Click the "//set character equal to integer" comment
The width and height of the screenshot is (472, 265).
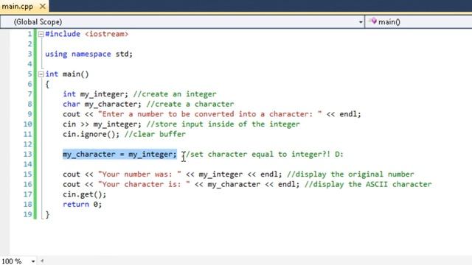(x=263, y=154)
